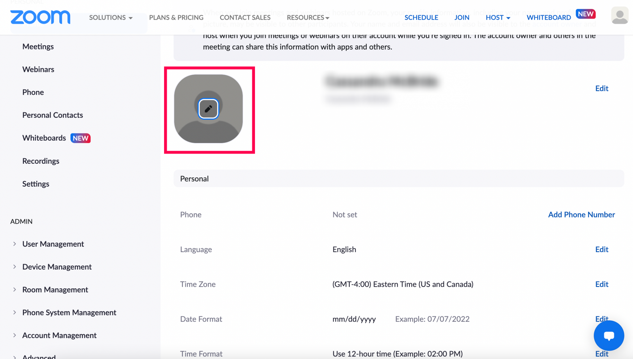633x359 pixels.
Task: Open the RESOURCES dropdown
Action: pos(307,18)
